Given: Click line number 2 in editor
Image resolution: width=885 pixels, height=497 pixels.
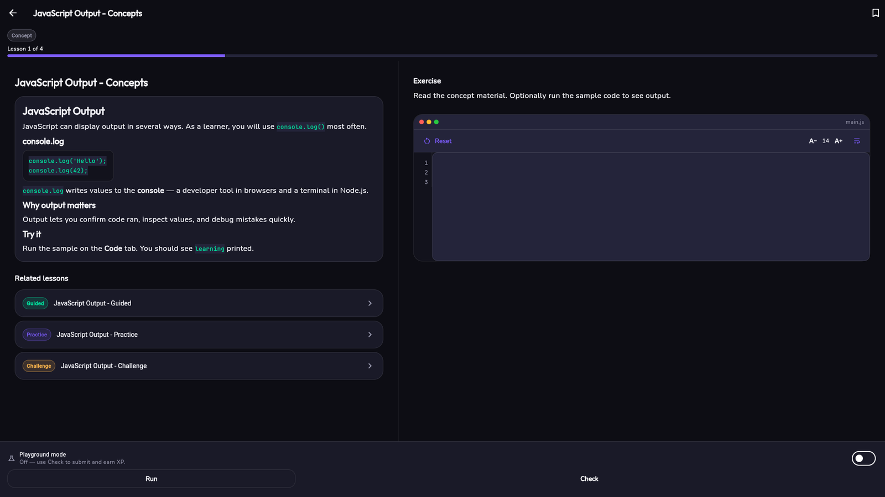Looking at the screenshot, I should 426,173.
